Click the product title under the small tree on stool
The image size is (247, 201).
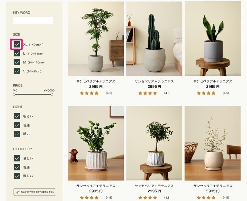pyautogui.click(x=154, y=186)
